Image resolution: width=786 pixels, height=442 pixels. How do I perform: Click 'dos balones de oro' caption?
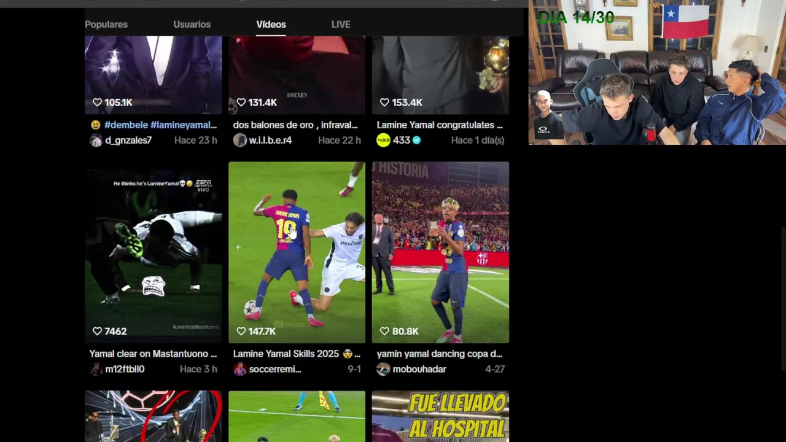tap(295, 125)
